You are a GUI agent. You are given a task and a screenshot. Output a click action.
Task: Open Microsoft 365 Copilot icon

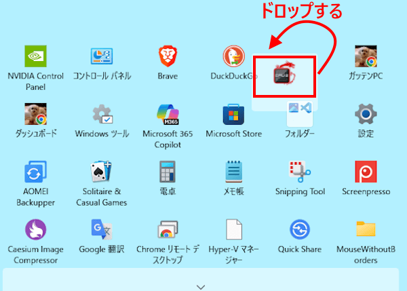(x=168, y=114)
